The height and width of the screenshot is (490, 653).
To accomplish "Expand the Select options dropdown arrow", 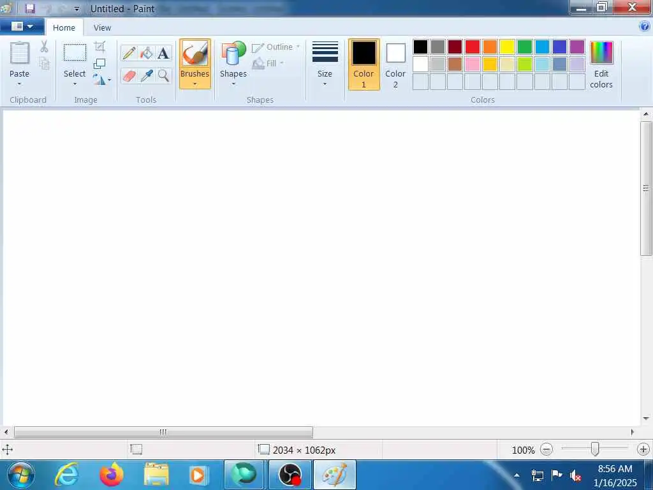I will (75, 84).
